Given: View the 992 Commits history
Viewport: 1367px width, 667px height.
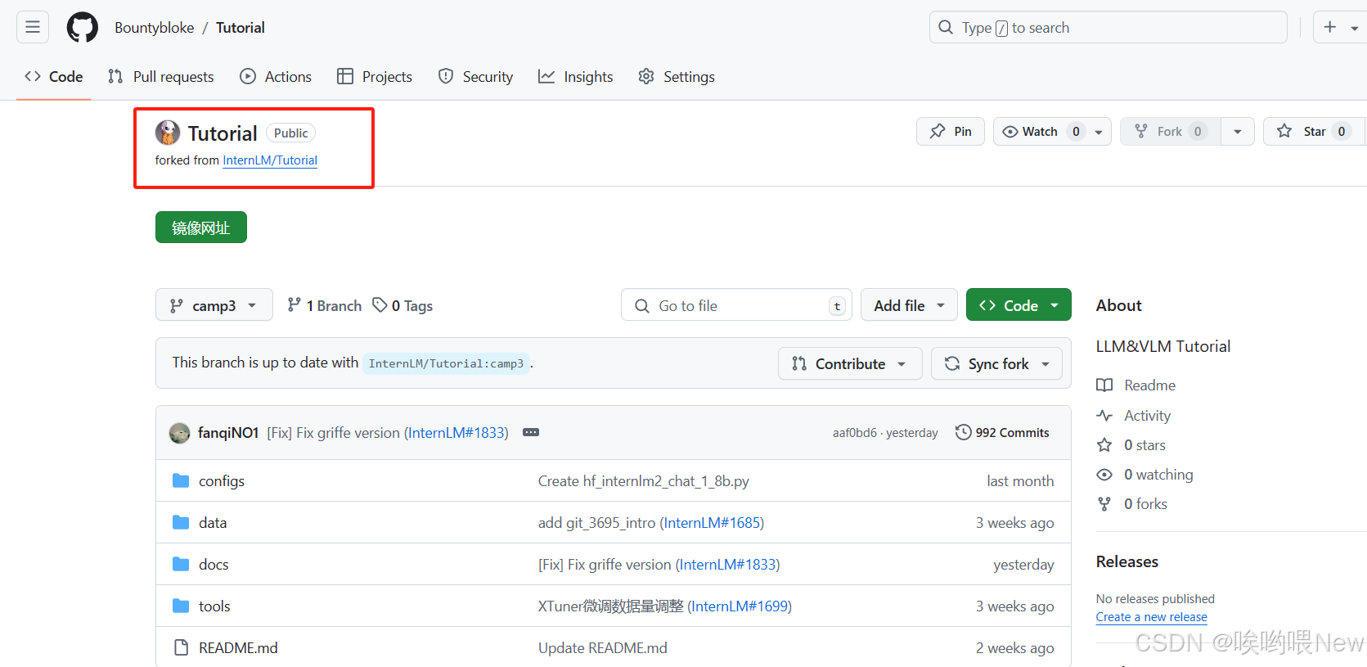Looking at the screenshot, I should pyautogui.click(x=1002, y=432).
